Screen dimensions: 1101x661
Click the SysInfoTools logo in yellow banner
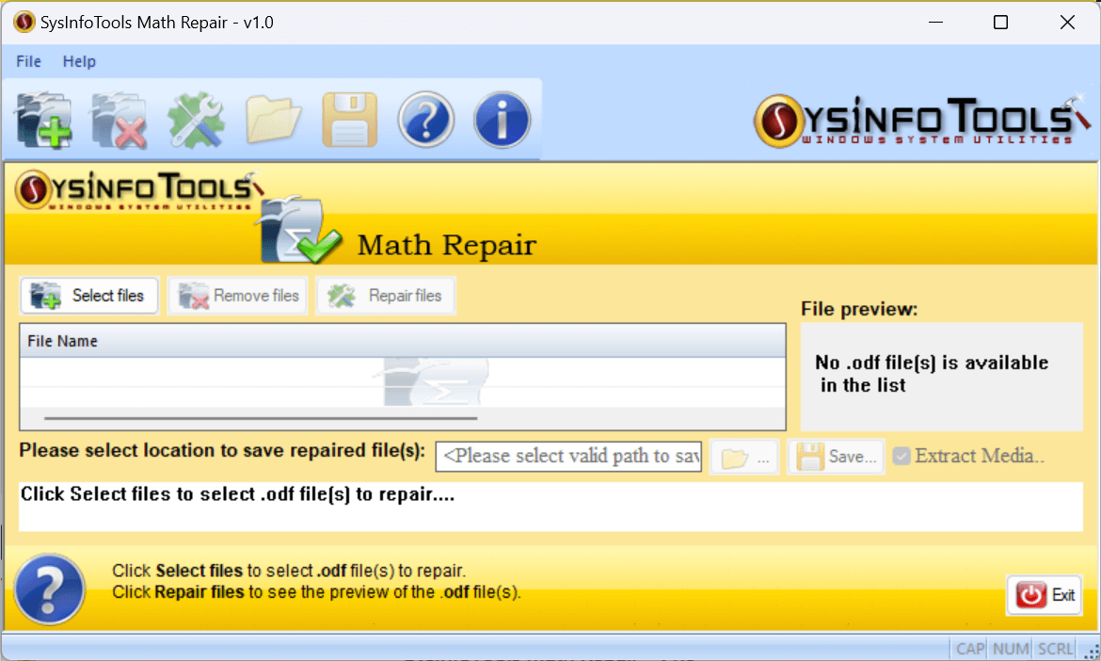point(139,189)
